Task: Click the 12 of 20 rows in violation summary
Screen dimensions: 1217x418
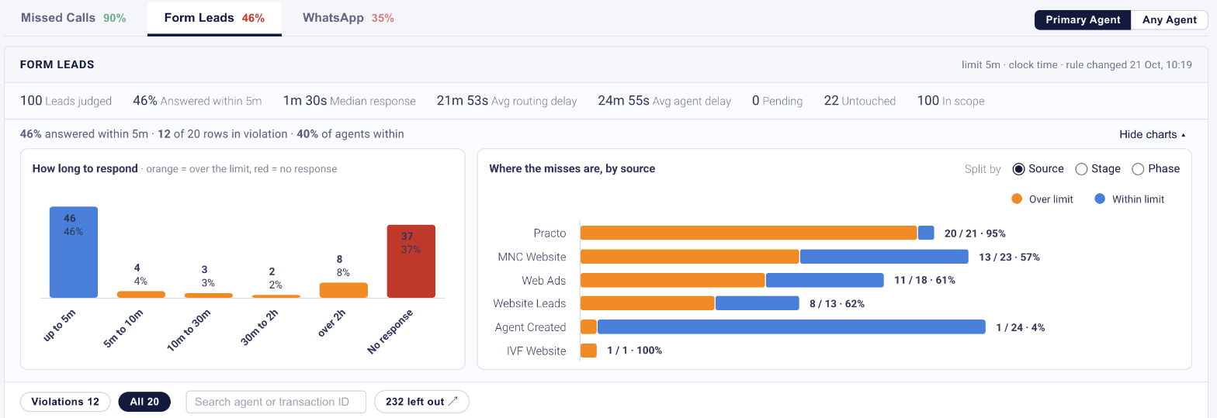Action: point(222,134)
